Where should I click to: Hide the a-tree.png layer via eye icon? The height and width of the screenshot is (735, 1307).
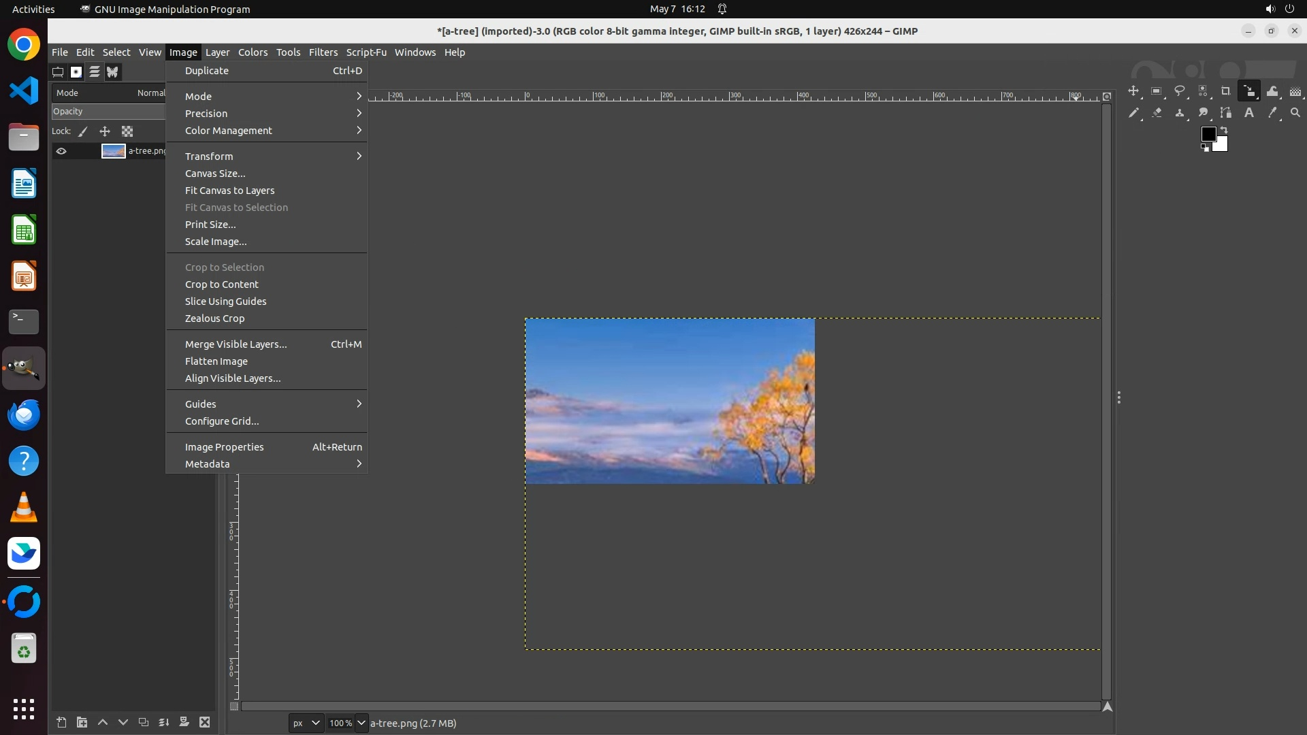pos(61,151)
